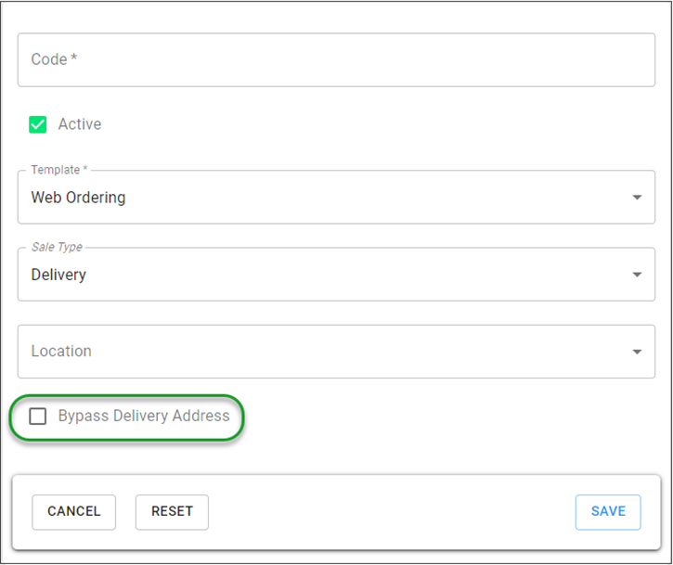Click the Location field's dropdown arrow
Viewport: 673px width, 565px height.
[x=637, y=352]
